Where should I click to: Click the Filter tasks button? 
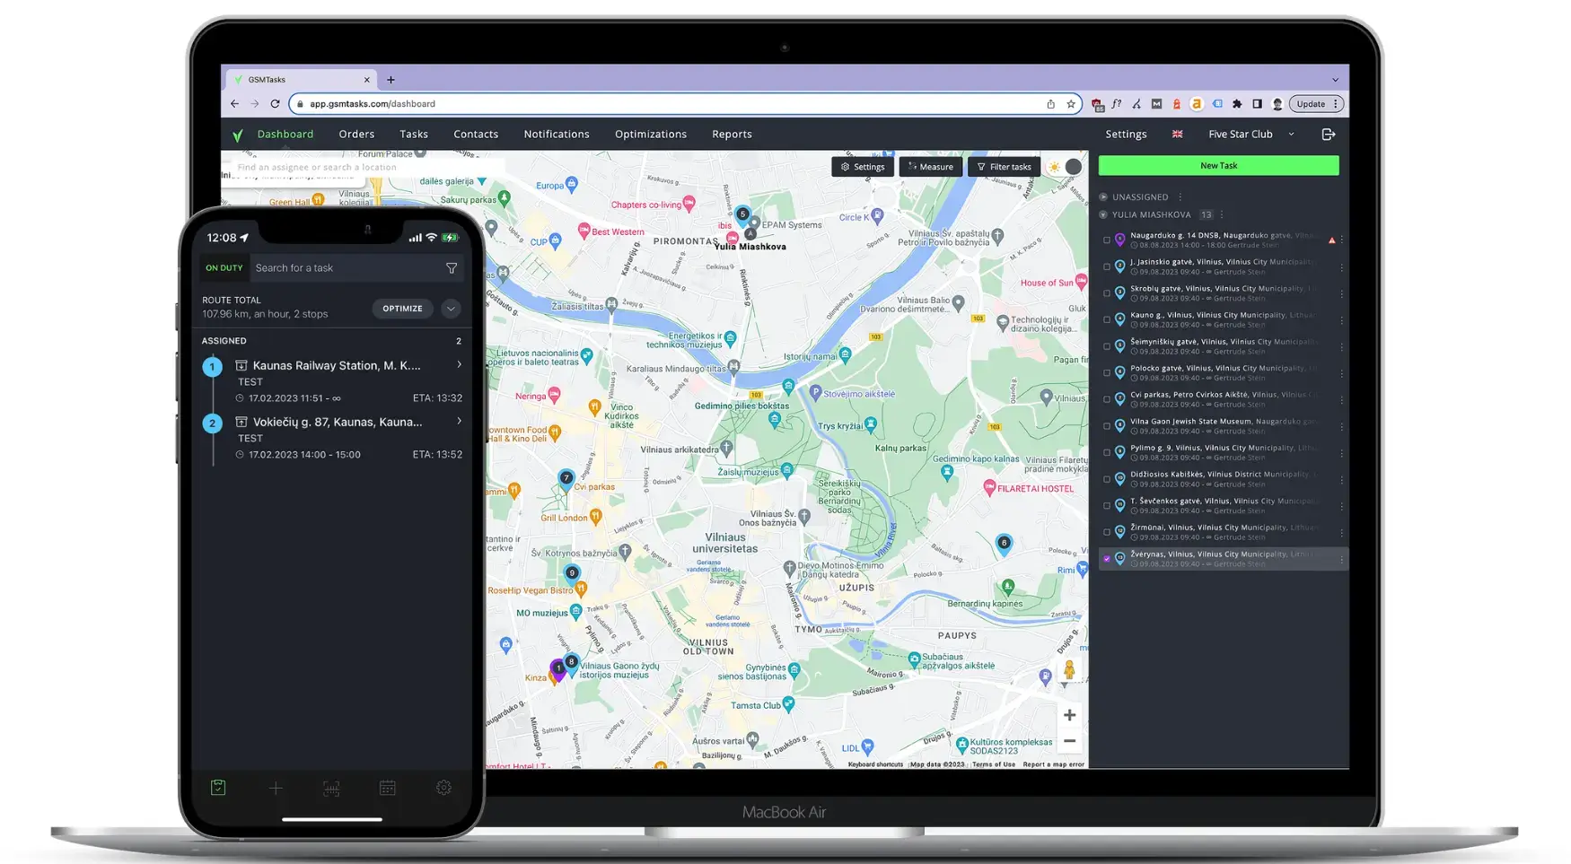coord(1004,167)
